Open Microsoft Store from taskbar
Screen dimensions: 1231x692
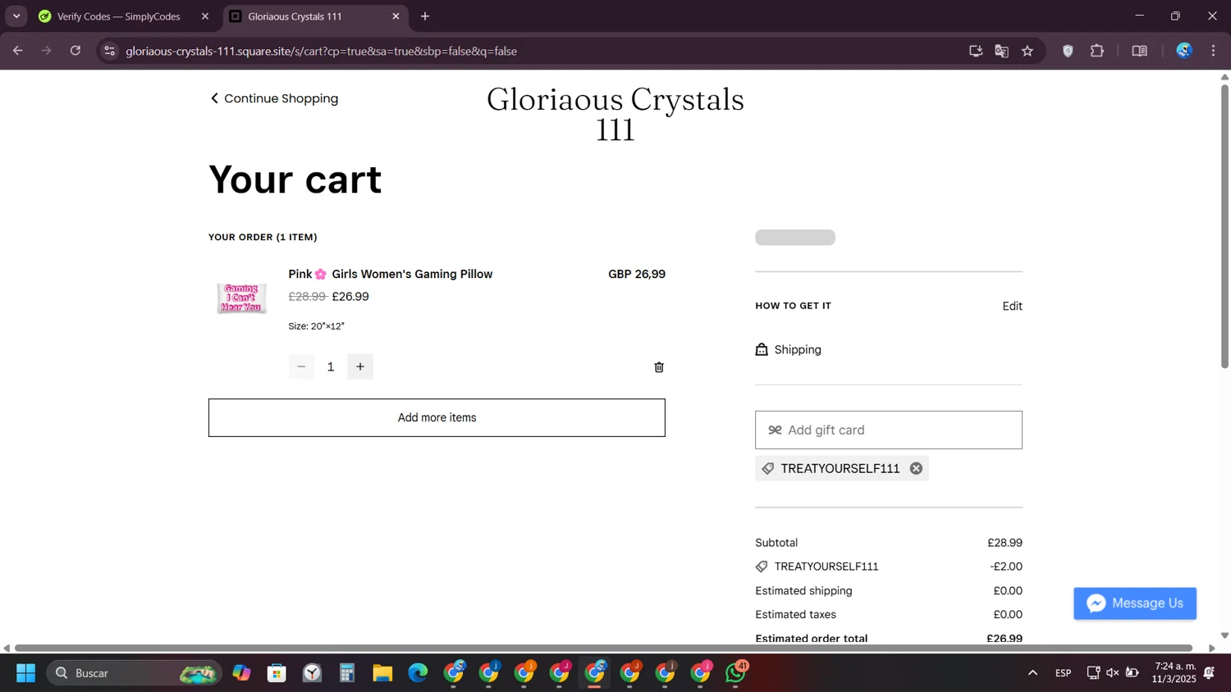tap(277, 673)
